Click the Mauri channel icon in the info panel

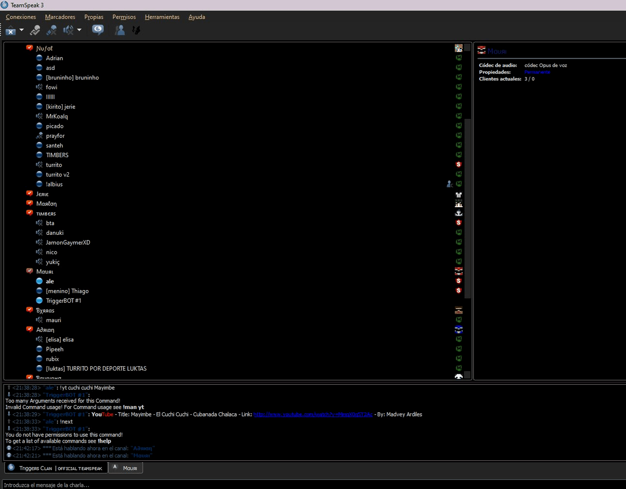pos(481,51)
